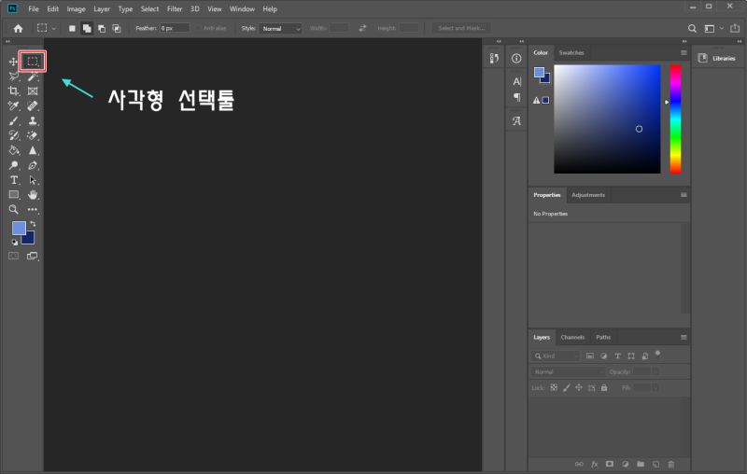Screen dimensions: 747x474
Task: Click the Home icon in options bar
Action: (17, 28)
